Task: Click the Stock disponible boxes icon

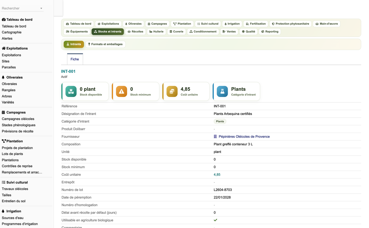Action: tap(71, 91)
